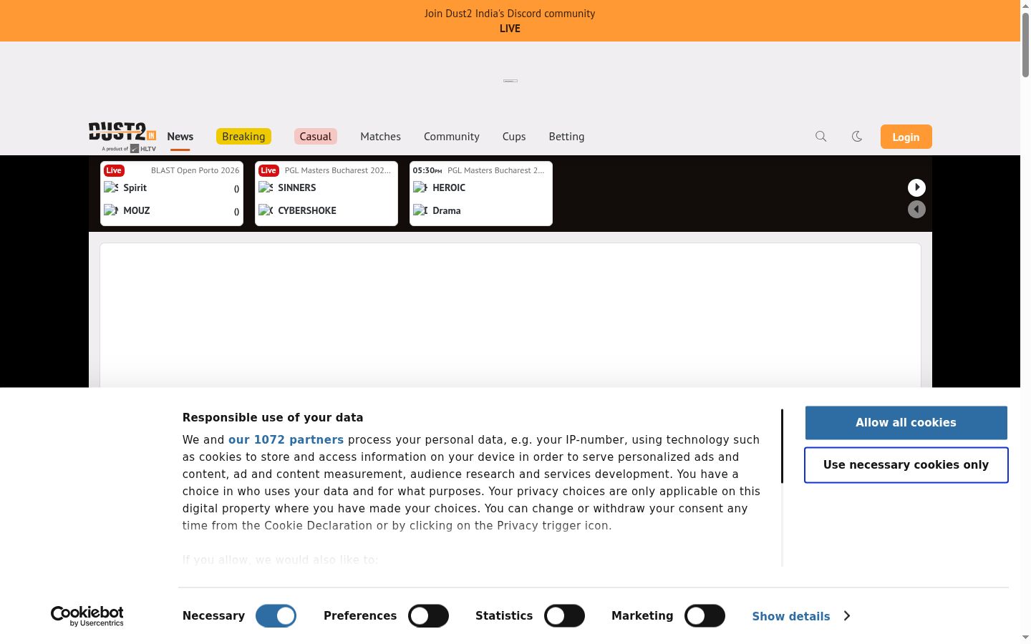Show previous matches with left arrow

tap(916, 210)
